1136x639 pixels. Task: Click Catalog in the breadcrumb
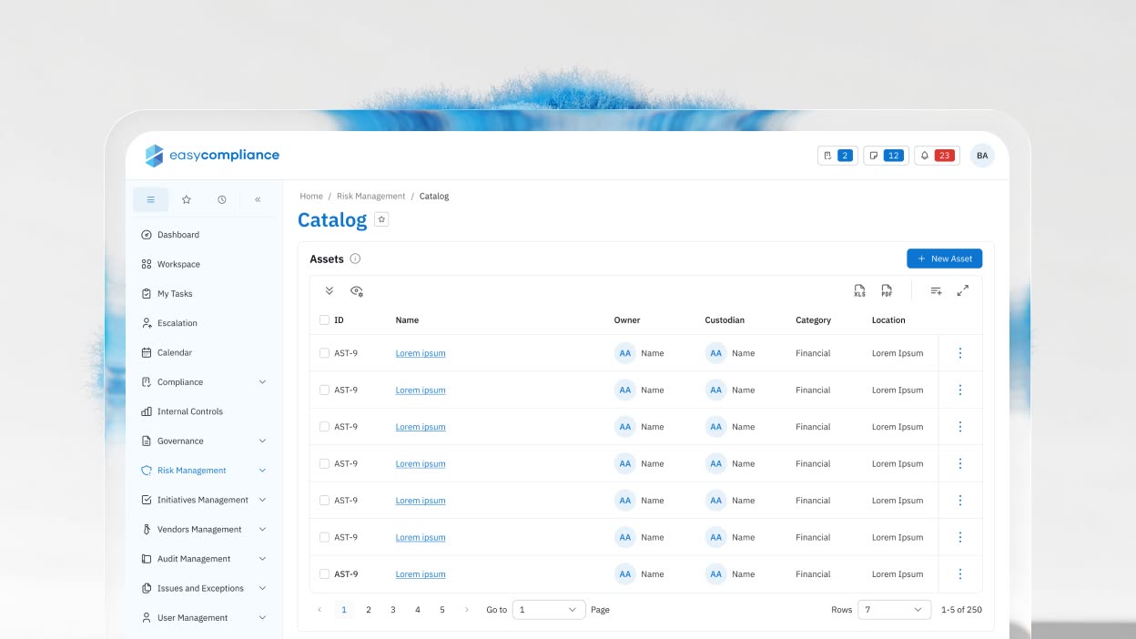[x=434, y=197]
